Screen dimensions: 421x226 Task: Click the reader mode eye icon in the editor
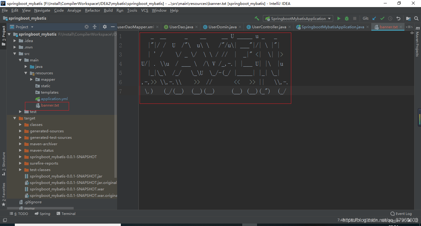412,33
